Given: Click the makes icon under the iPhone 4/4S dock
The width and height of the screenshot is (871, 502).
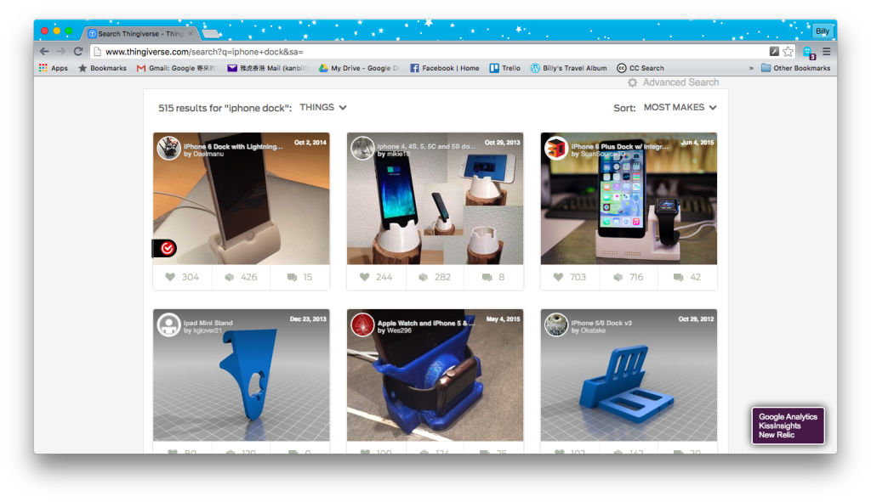Looking at the screenshot, I should (424, 277).
